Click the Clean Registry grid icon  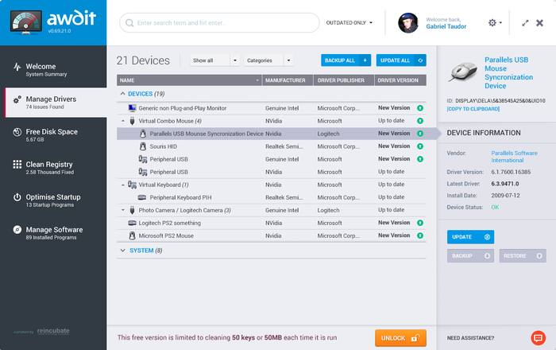pyautogui.click(x=17, y=165)
